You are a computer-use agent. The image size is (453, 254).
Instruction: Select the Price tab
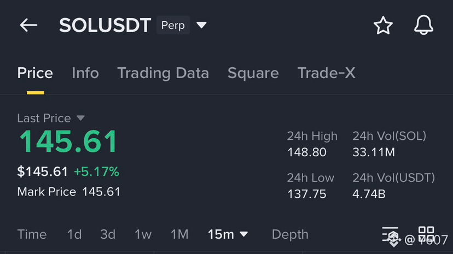[x=35, y=73]
